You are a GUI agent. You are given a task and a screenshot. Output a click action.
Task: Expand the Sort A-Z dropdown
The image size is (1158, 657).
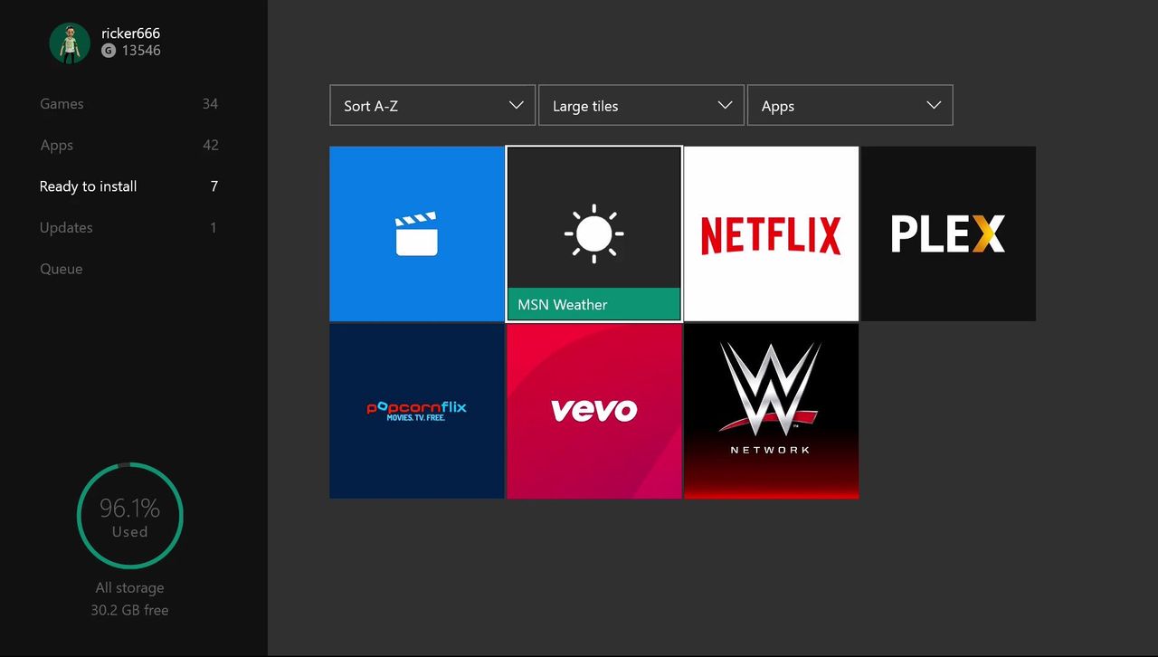coord(432,105)
